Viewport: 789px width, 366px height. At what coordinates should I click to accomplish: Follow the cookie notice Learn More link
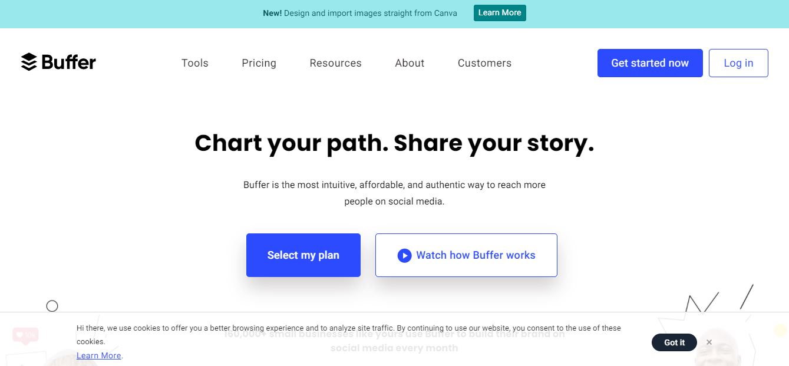(x=98, y=355)
